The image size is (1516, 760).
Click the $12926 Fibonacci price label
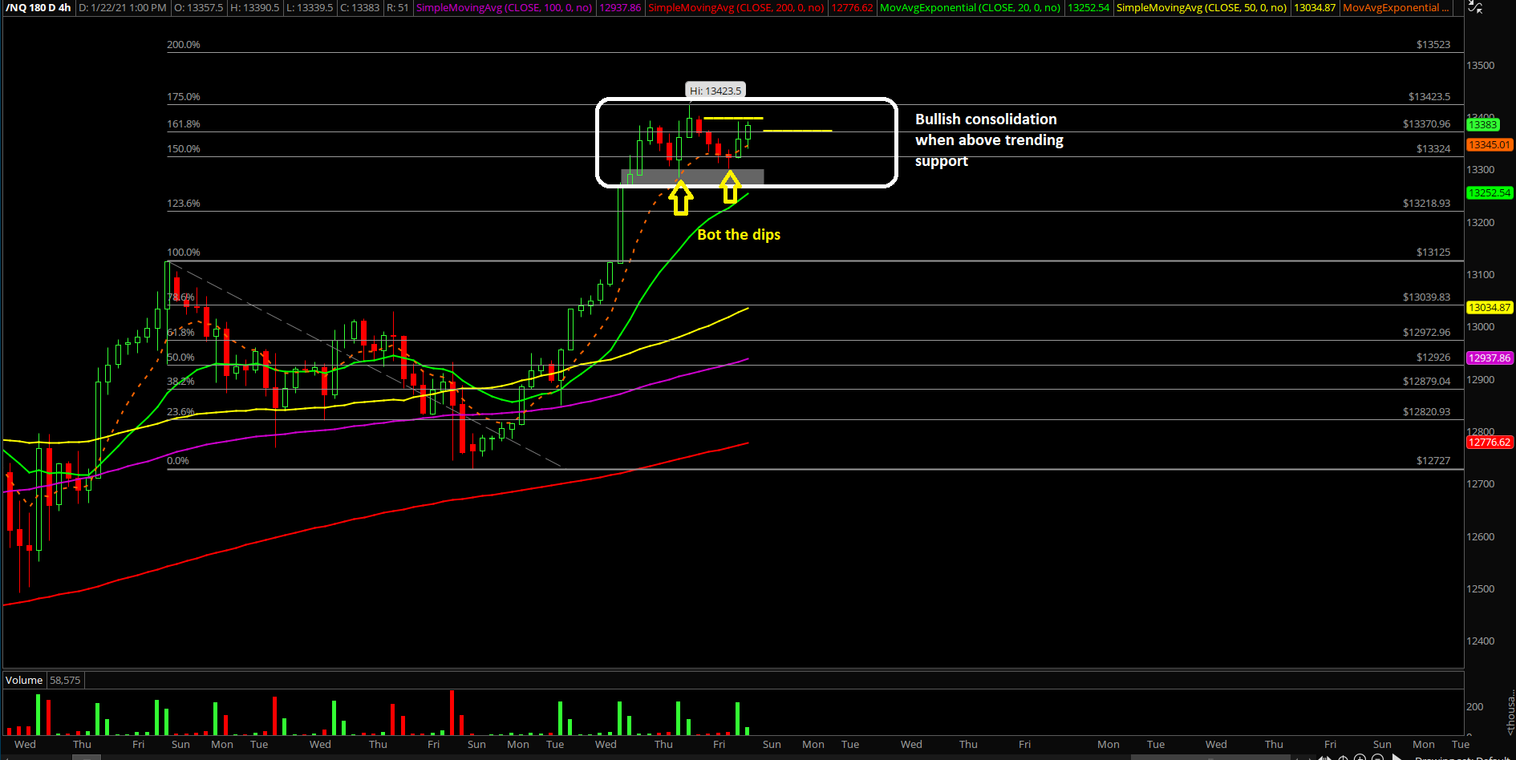point(1433,358)
